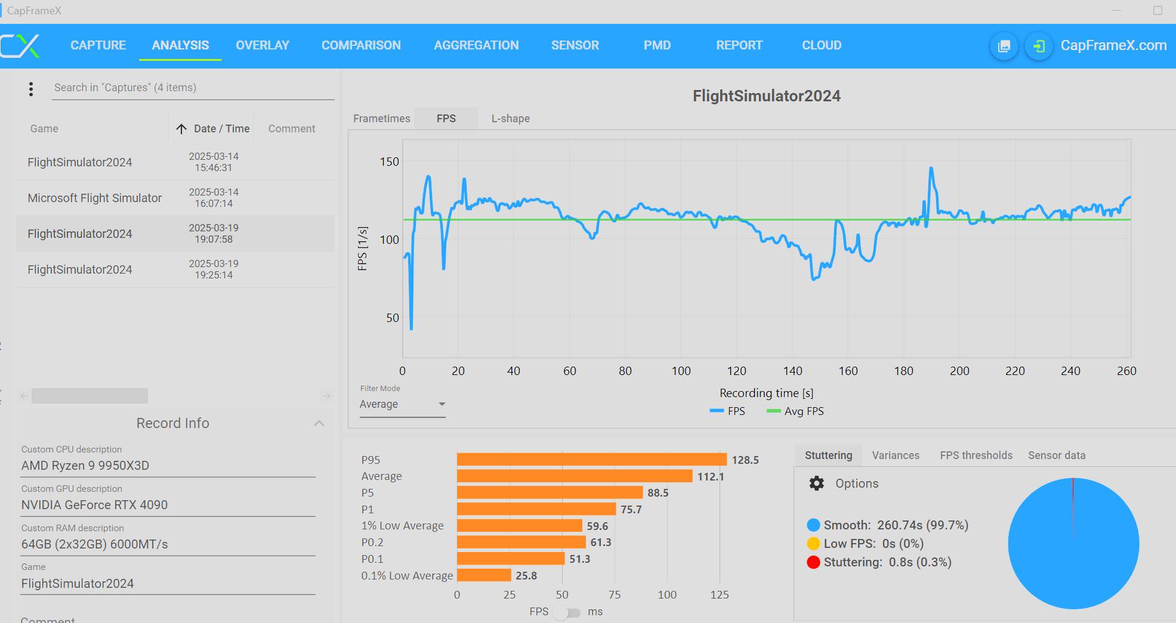Click the maximize window button
1176x623 pixels.
1158,11
